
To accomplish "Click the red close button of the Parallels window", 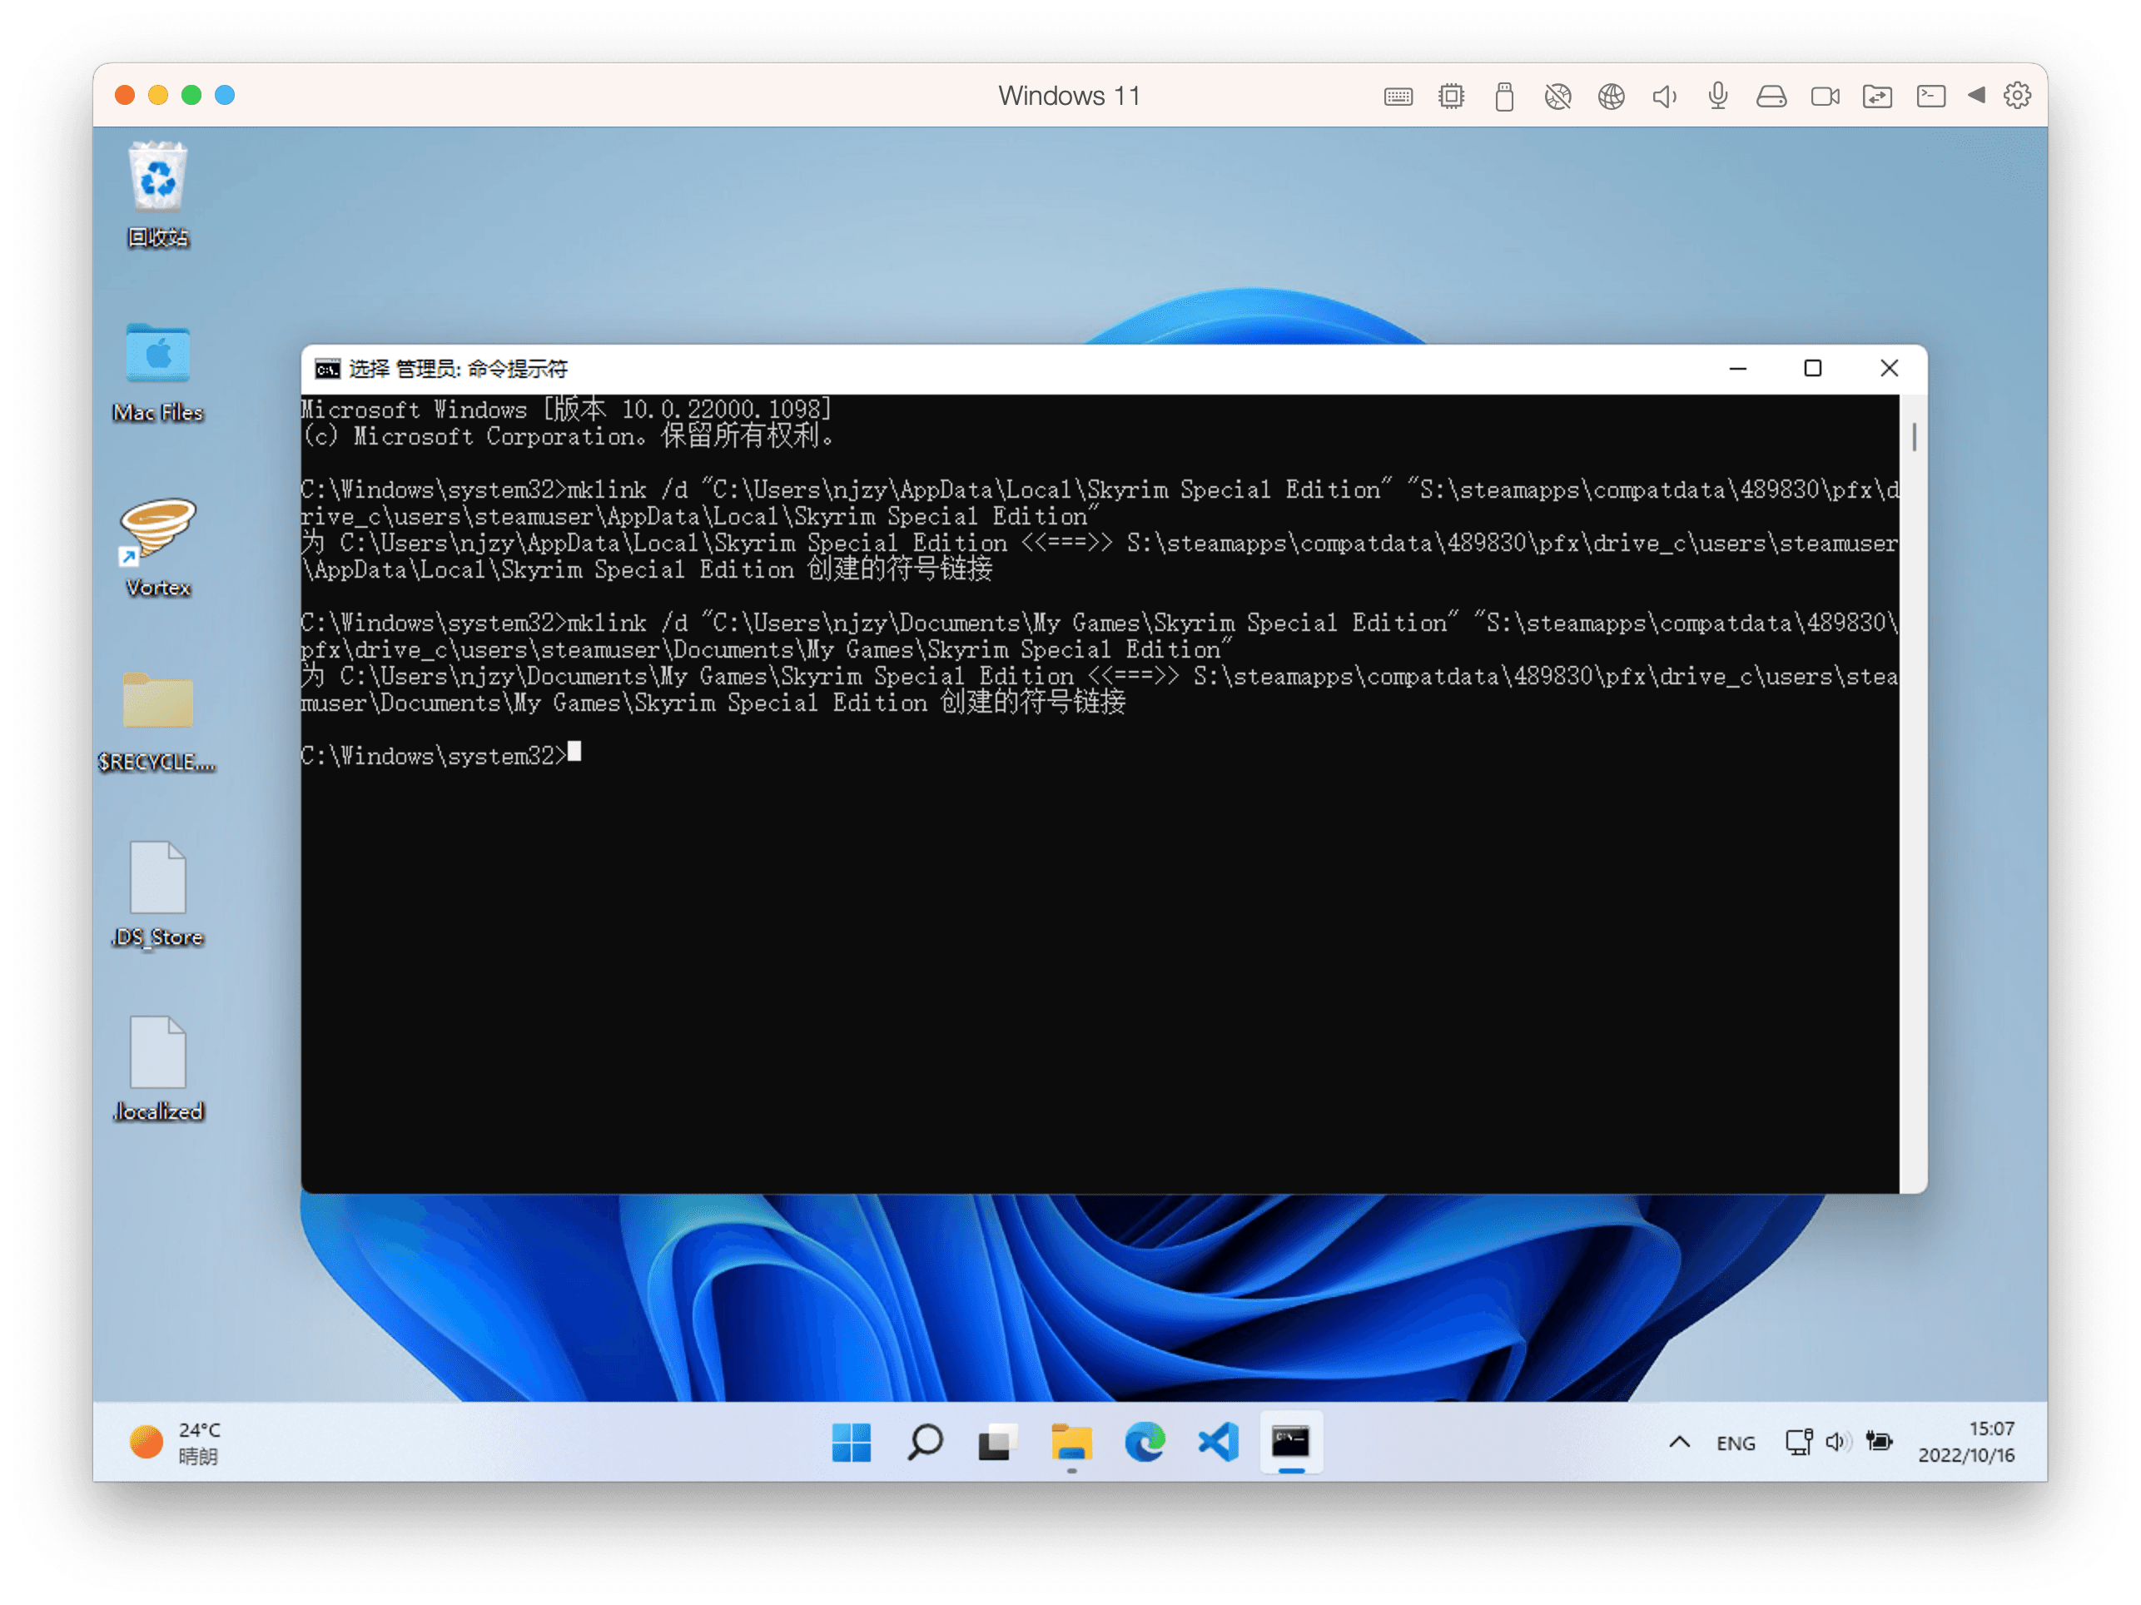I will point(125,95).
